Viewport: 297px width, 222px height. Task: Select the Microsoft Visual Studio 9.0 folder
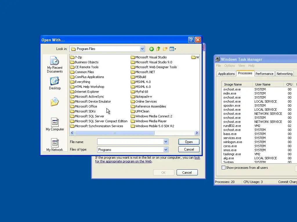(151, 62)
